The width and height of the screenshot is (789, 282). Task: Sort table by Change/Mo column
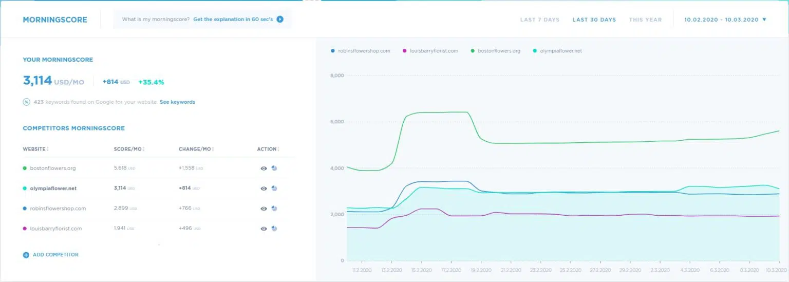coord(196,149)
